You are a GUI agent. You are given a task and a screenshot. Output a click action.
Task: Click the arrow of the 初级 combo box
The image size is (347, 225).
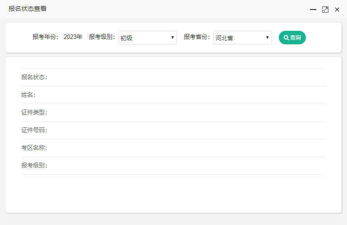[173, 38]
